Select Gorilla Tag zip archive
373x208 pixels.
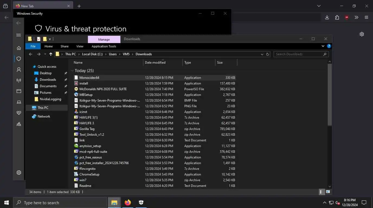pyautogui.click(x=155, y=129)
